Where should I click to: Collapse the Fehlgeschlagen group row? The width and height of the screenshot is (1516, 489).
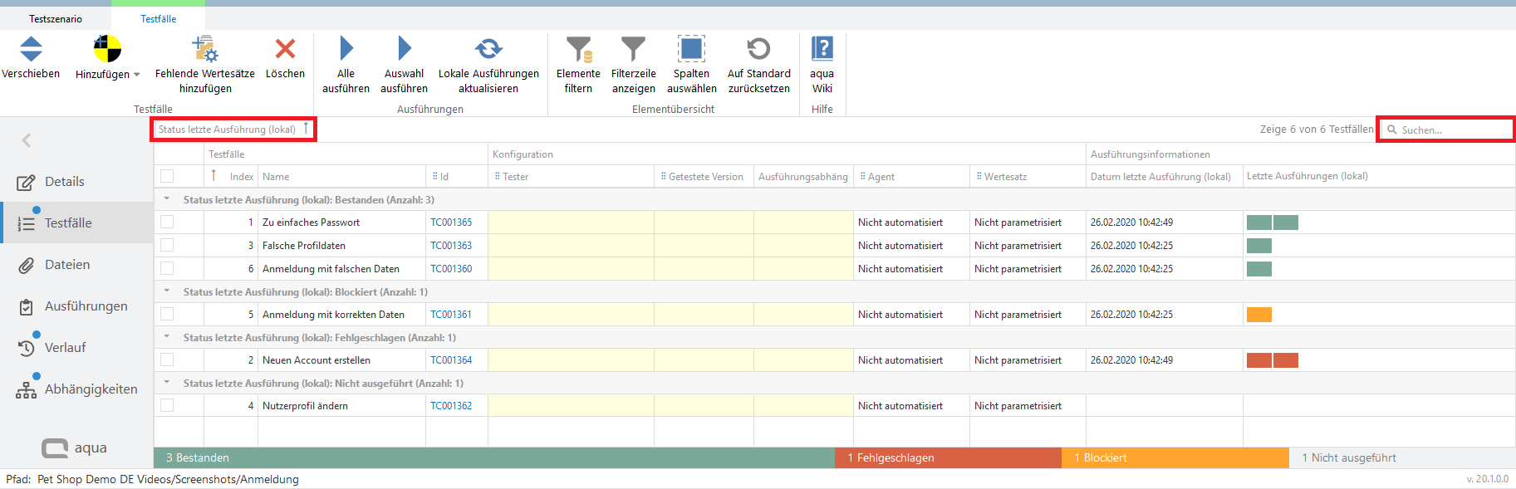[x=167, y=337]
